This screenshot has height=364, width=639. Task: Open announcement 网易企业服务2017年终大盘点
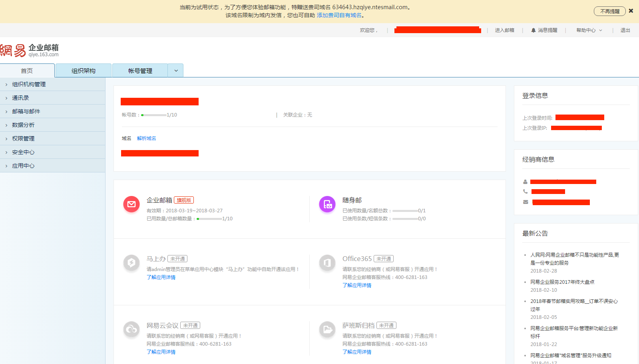pyautogui.click(x=562, y=282)
